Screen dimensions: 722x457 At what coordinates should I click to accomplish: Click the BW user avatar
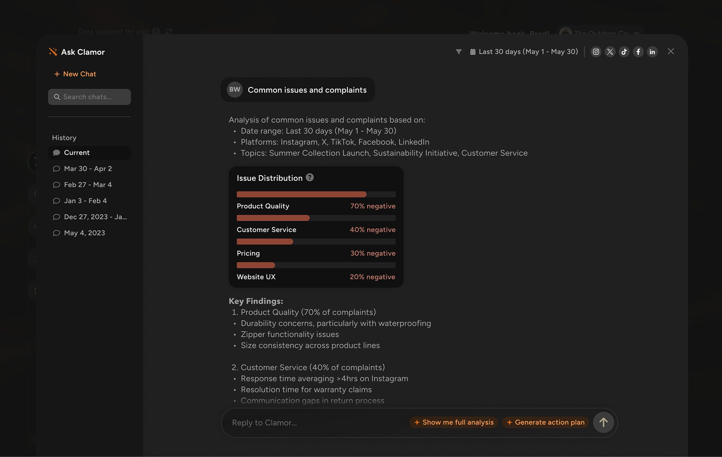[x=235, y=90]
